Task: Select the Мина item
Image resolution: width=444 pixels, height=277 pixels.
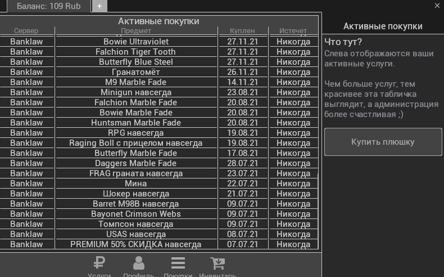Action: pyautogui.click(x=136, y=184)
